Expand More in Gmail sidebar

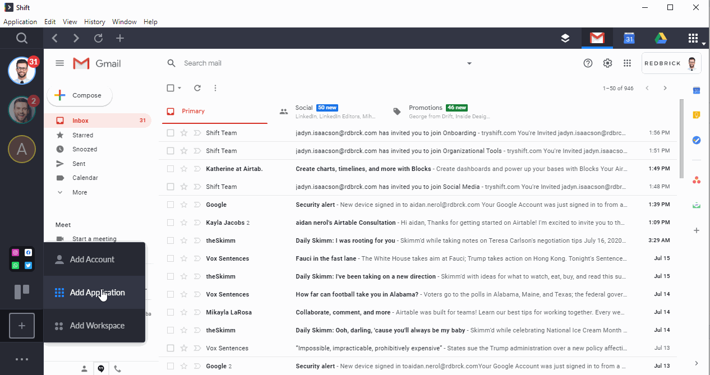coord(98,192)
